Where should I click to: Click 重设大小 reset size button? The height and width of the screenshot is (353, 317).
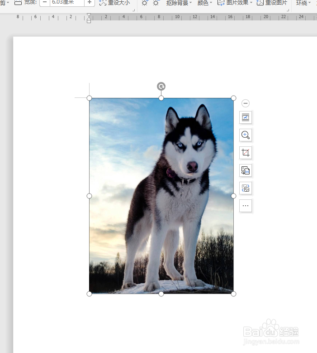click(x=114, y=3)
